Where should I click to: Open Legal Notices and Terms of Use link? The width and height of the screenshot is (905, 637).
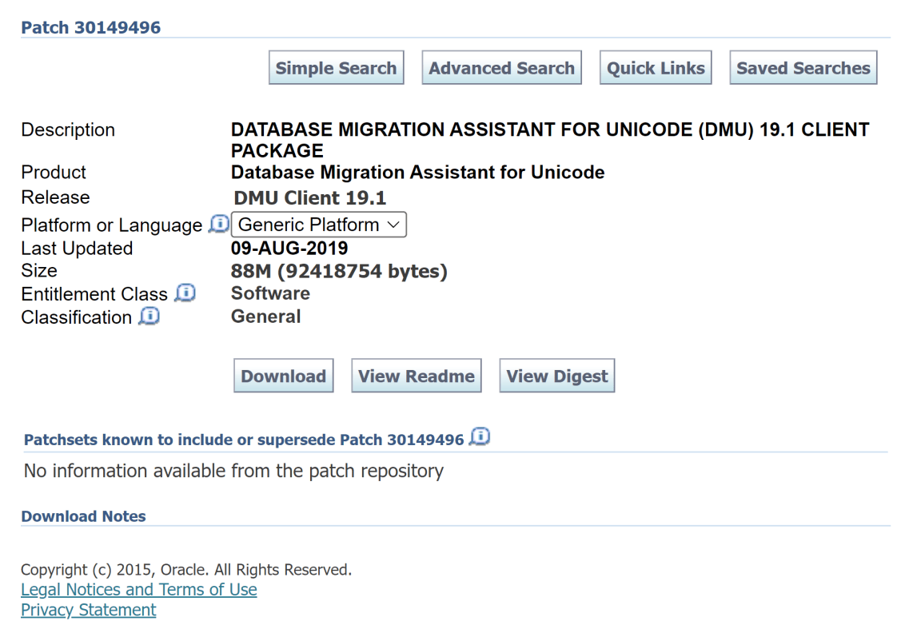point(139,590)
